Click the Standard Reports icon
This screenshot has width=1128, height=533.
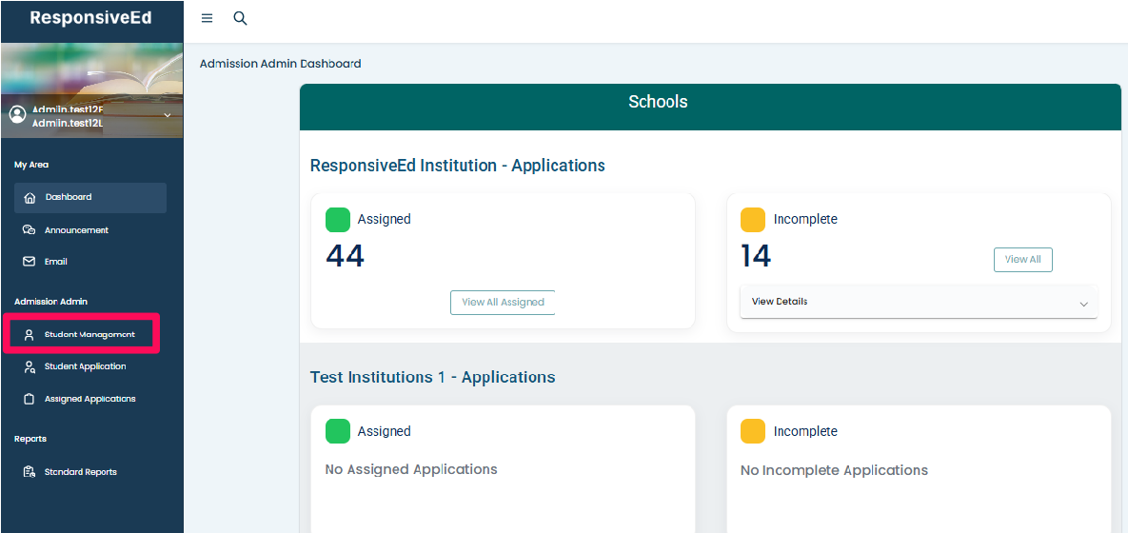pos(30,472)
